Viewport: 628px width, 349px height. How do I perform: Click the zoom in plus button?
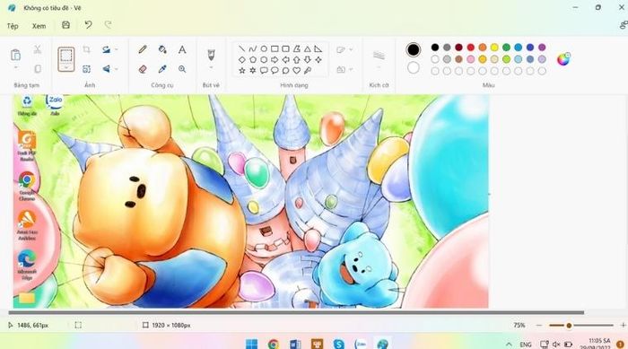(624, 326)
